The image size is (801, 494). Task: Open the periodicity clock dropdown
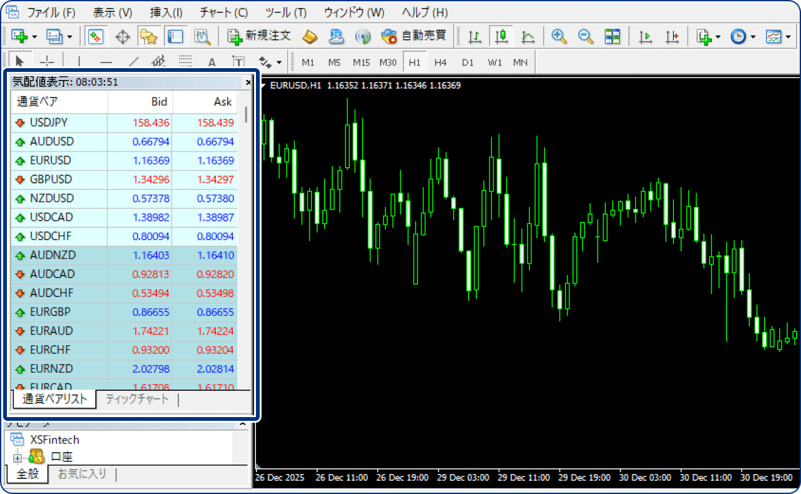click(753, 37)
